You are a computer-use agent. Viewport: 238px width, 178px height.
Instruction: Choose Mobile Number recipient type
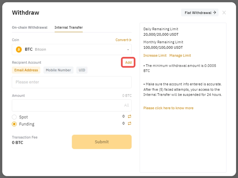(x=58, y=70)
